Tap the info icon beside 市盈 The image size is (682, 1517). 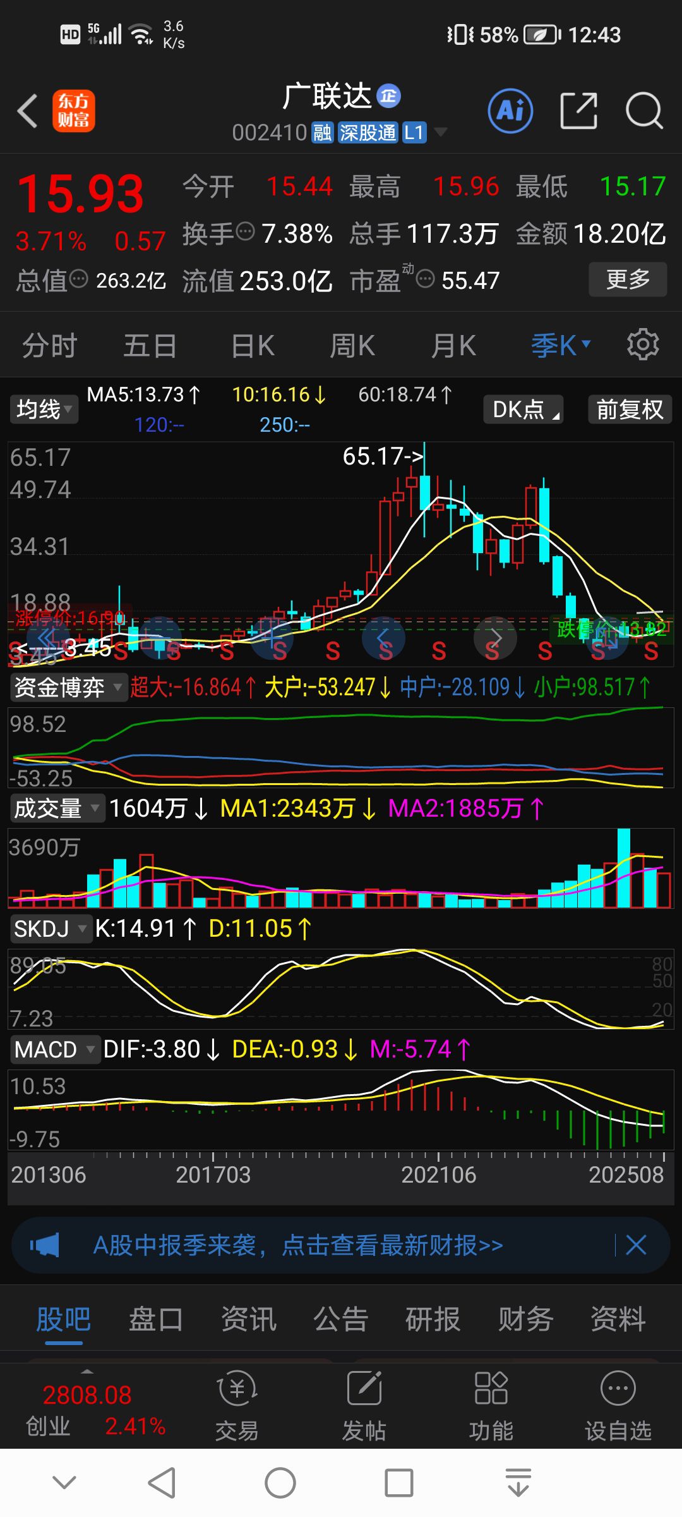(x=426, y=278)
